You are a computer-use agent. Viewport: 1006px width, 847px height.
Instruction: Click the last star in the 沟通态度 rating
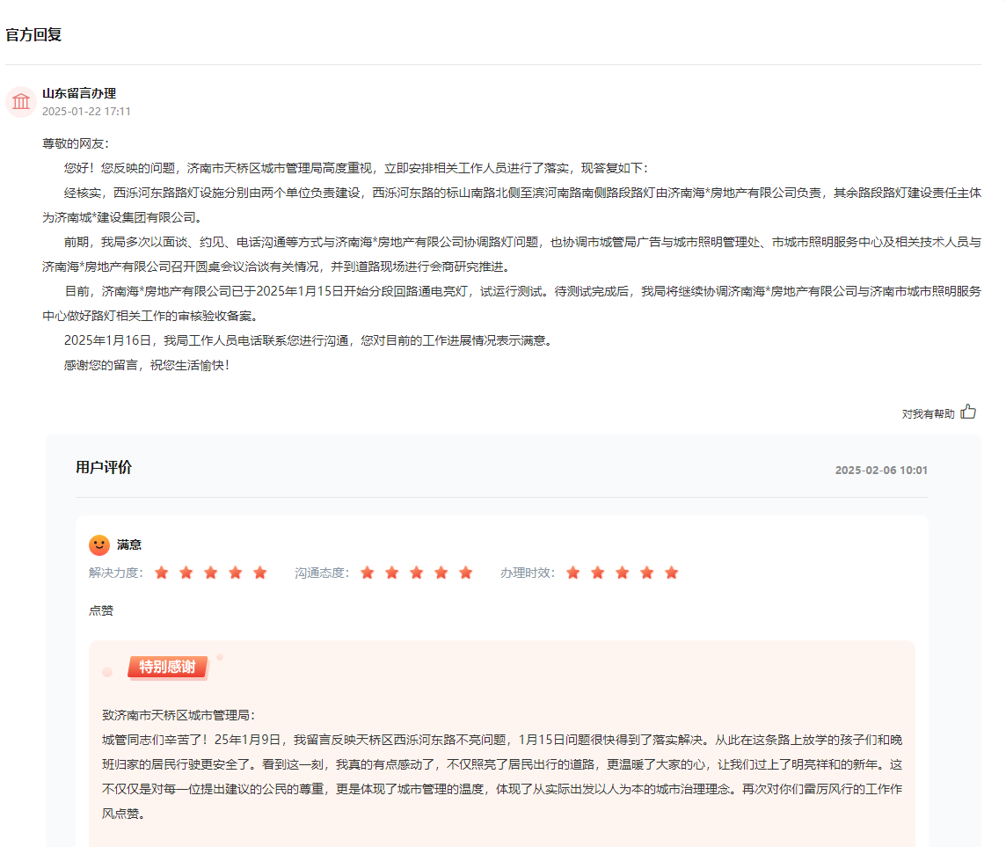pyautogui.click(x=465, y=572)
